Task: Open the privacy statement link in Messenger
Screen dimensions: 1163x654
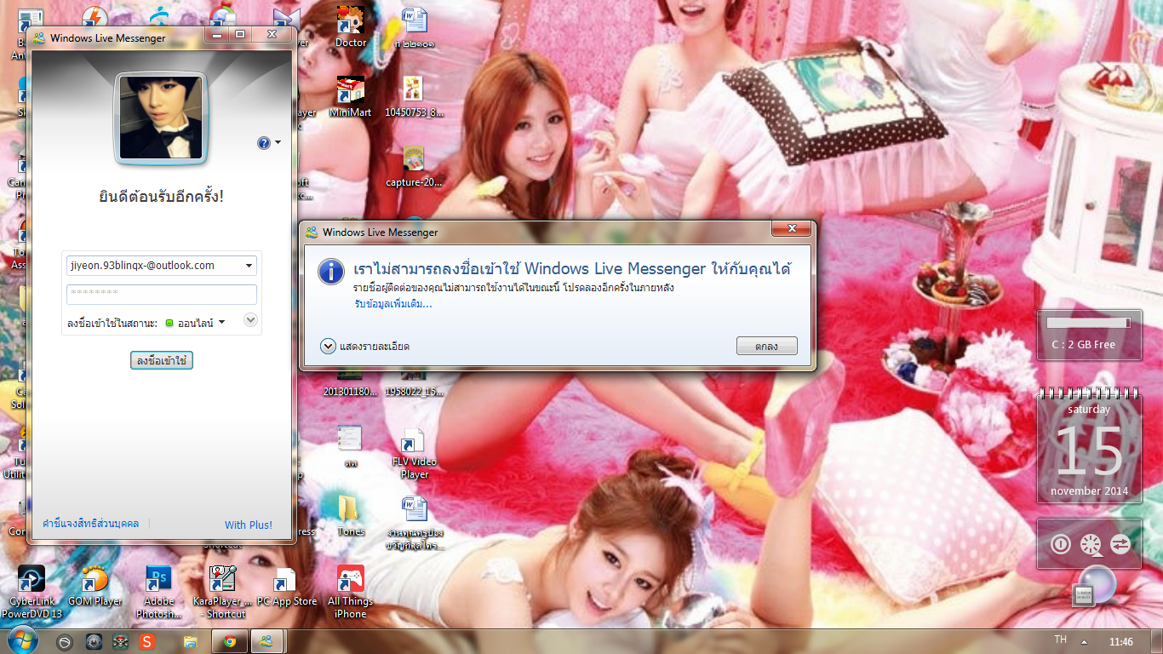Action: pos(90,524)
